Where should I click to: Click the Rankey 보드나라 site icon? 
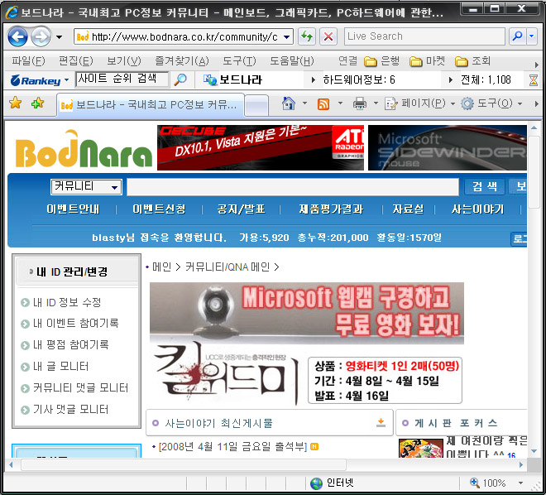pos(210,80)
